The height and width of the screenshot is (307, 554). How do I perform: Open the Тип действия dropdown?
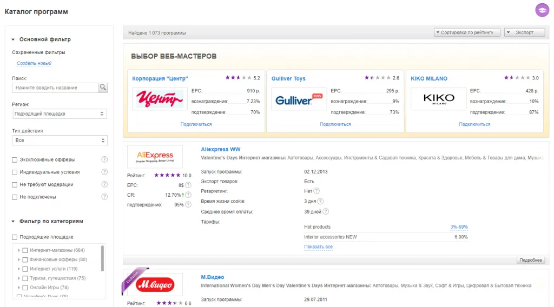(60, 140)
